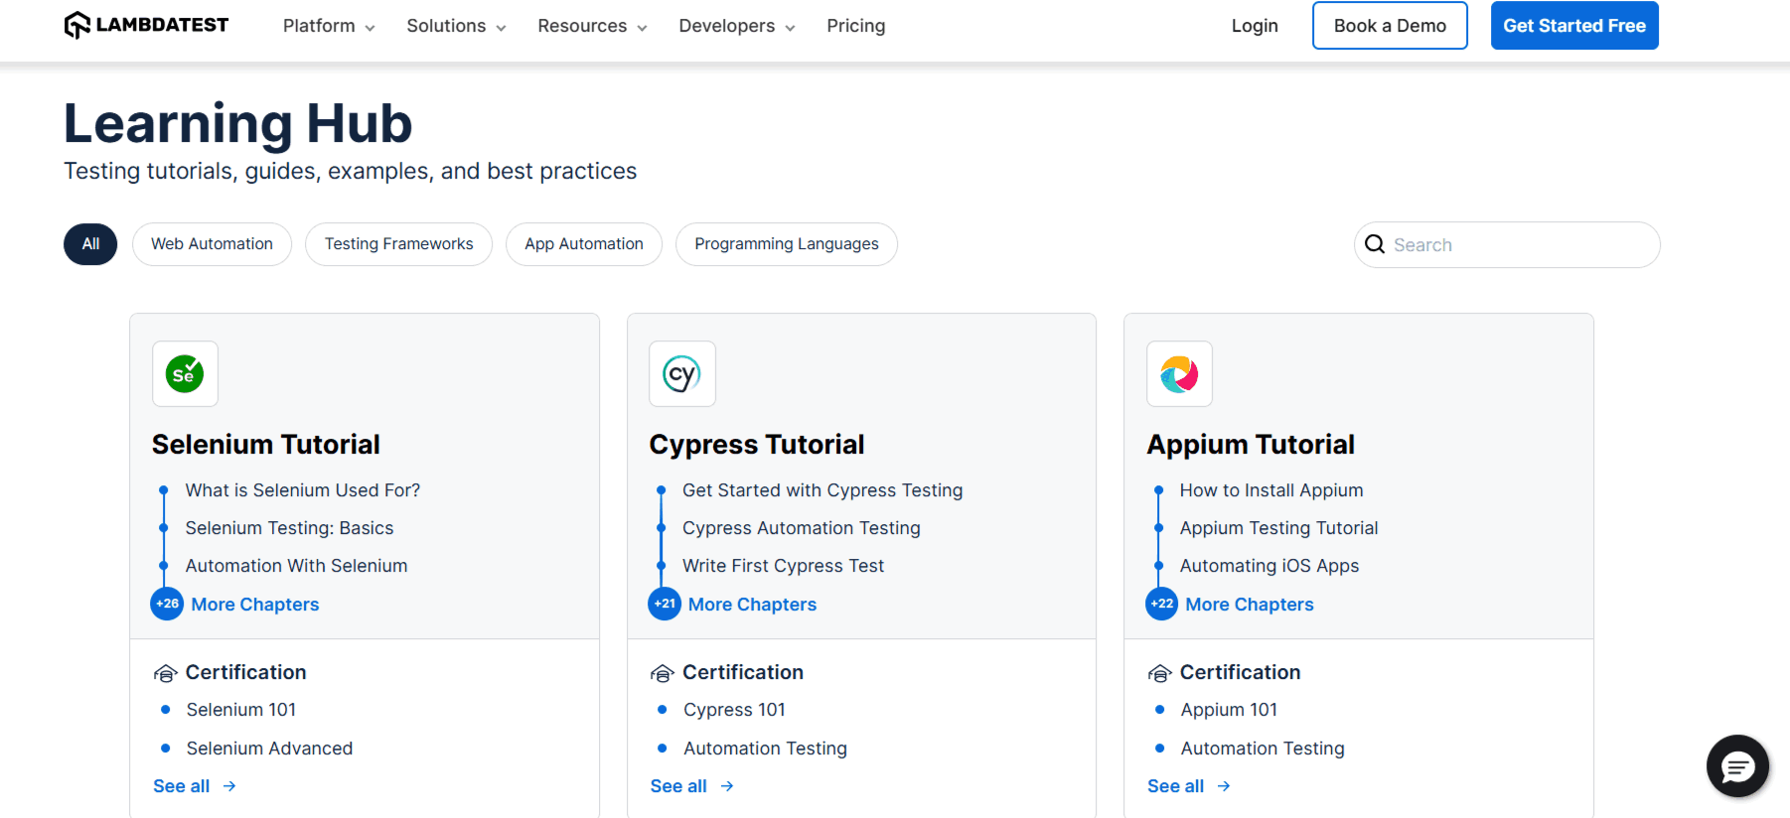Click Book a Demo button
Image resolution: width=1790 pixels, height=818 pixels.
[x=1390, y=26]
